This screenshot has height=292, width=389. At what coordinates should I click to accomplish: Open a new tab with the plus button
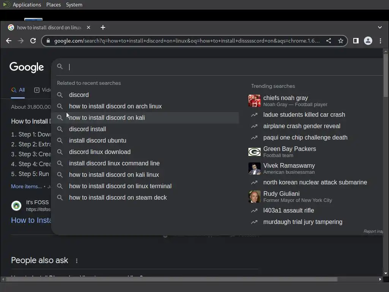tap(103, 27)
